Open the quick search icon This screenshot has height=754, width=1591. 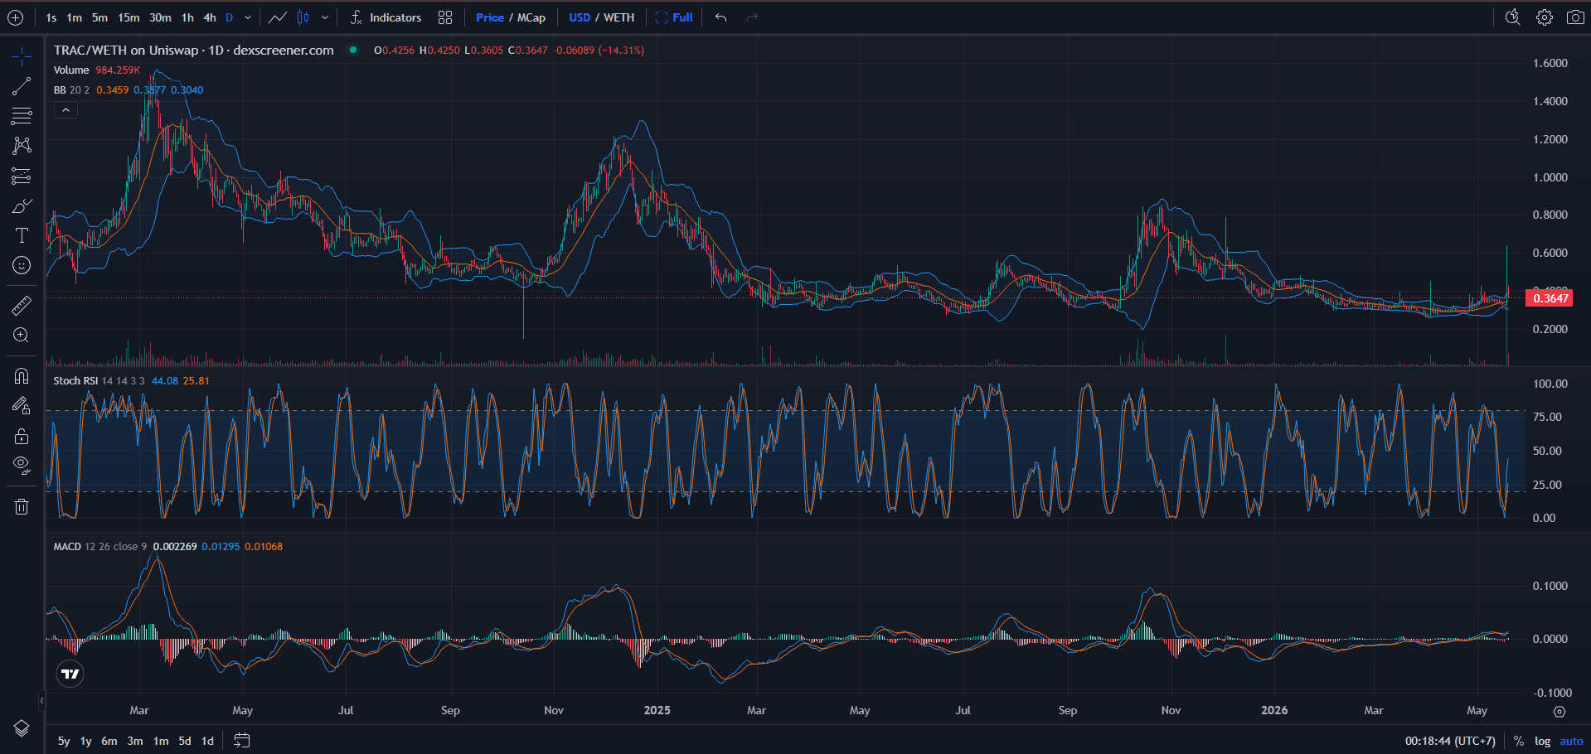tap(1512, 17)
